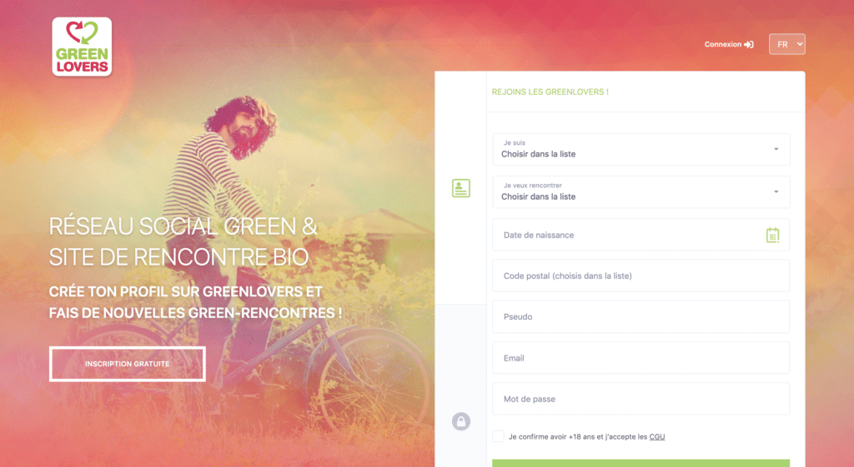Expand the Je suis dropdown
Viewport: 854px width, 467px height.
(x=641, y=149)
